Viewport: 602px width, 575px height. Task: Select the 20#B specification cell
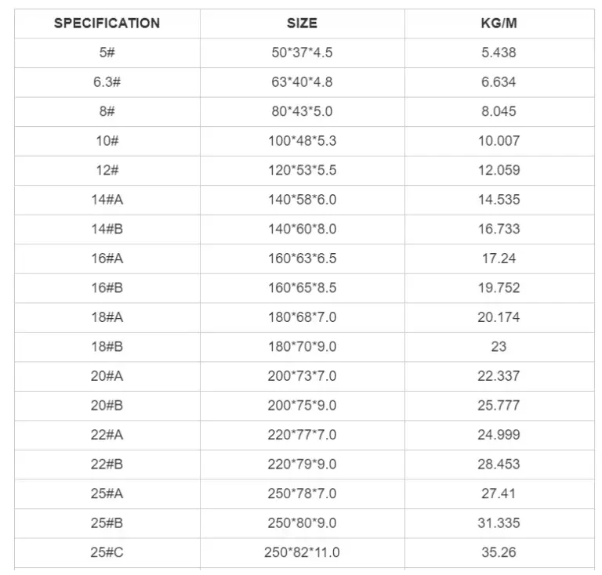pos(107,405)
